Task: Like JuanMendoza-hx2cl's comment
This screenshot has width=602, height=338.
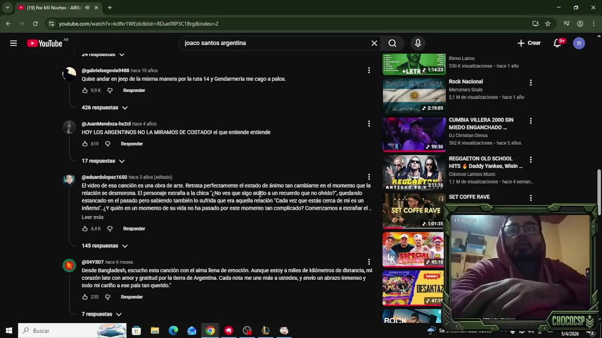Action: click(x=85, y=144)
